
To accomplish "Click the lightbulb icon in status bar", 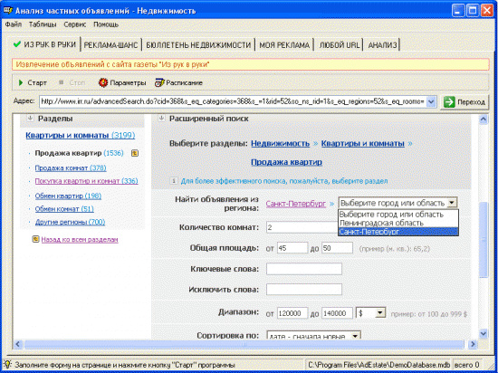I will pos(7,365).
